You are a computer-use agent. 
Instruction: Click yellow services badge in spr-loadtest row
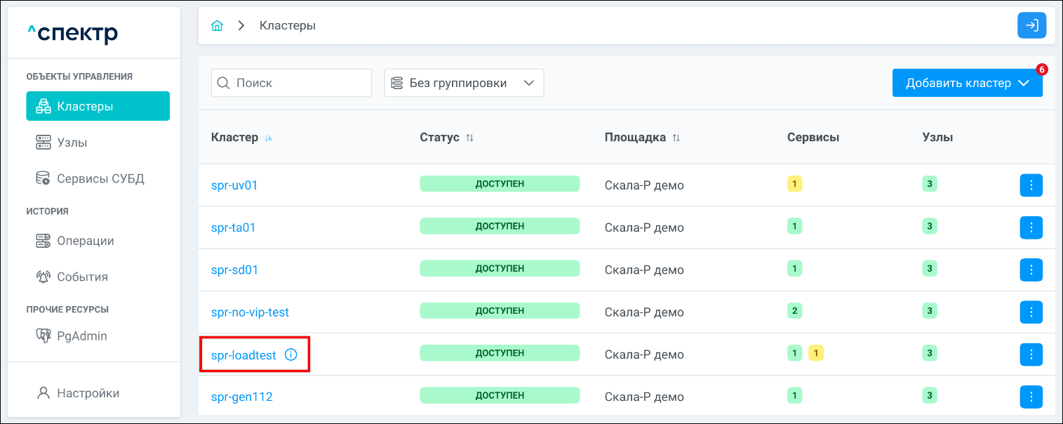815,353
